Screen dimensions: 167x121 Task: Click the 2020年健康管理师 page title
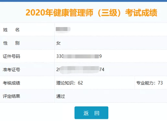pyautogui.click(x=91, y=13)
